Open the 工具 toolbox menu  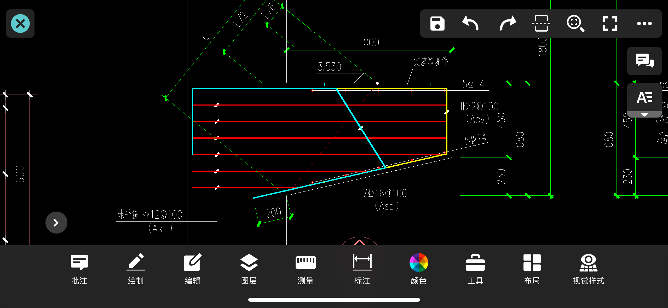475,269
